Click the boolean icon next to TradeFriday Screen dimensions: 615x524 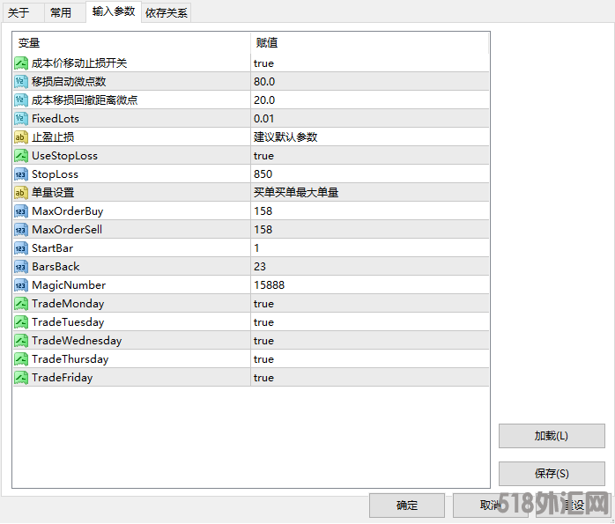coord(21,378)
